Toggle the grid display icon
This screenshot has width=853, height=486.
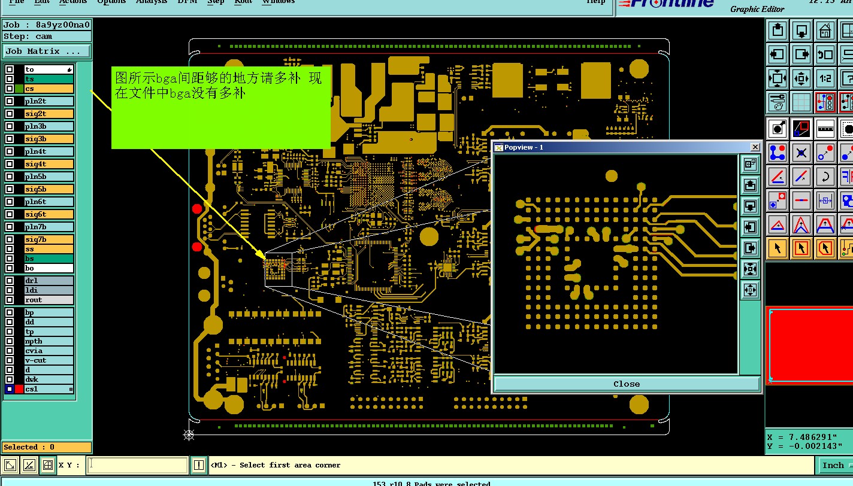tap(801, 102)
